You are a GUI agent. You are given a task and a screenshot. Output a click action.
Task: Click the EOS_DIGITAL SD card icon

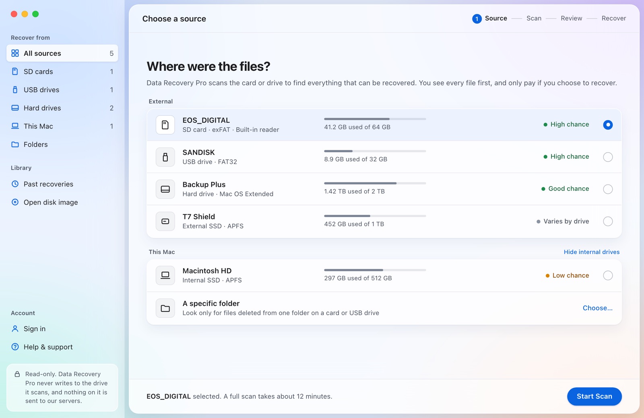(x=165, y=125)
